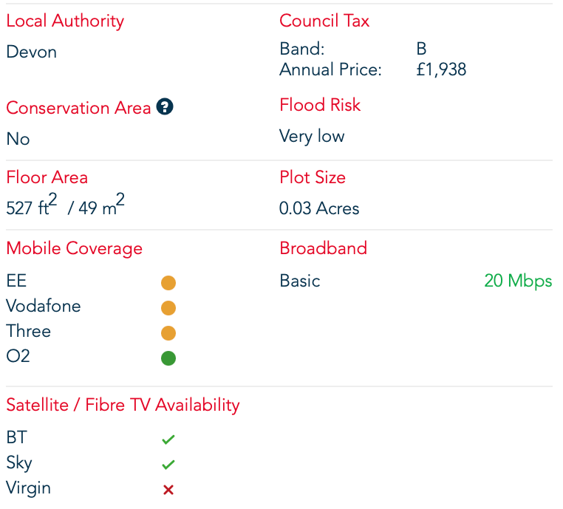Screen dimensions: 563x509
Task: Select the £1,938 annual price value
Action: coord(441,69)
